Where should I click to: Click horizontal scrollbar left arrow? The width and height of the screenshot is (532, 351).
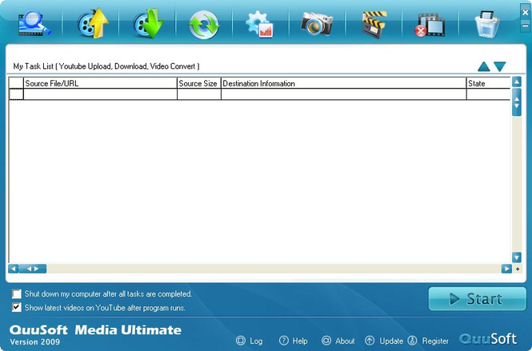pos(14,269)
